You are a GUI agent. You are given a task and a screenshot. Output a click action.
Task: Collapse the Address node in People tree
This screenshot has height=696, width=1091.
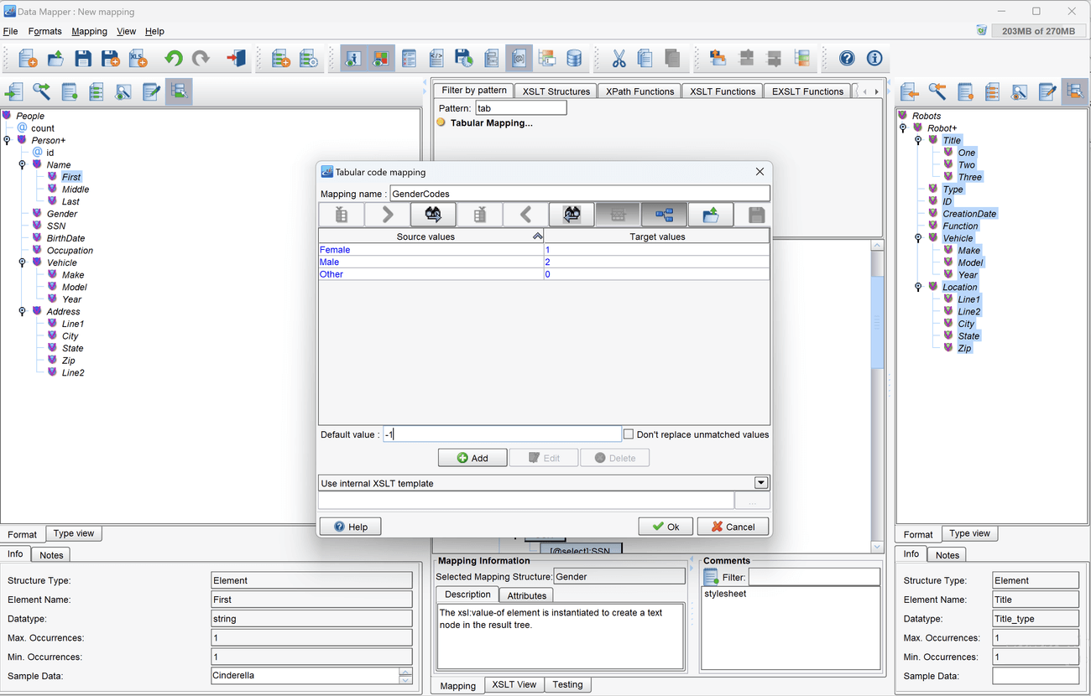click(22, 311)
